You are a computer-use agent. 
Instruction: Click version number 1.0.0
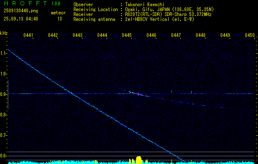(x=56, y=4)
